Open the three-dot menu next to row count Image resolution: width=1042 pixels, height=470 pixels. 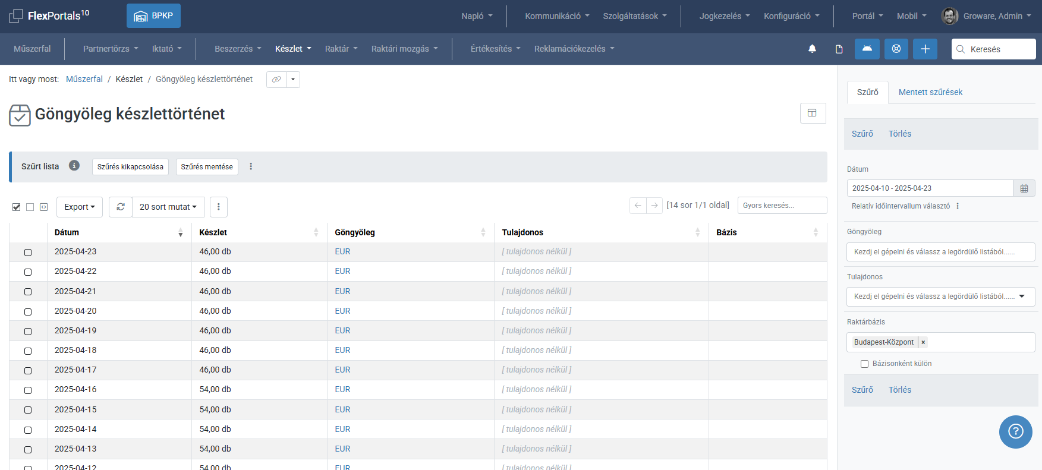[x=219, y=207]
